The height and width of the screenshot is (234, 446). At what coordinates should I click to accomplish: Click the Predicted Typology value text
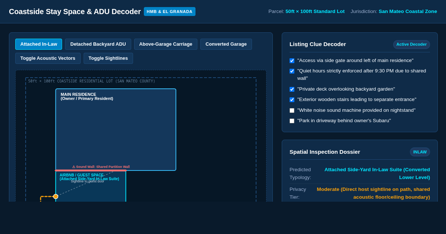click(x=377, y=173)
